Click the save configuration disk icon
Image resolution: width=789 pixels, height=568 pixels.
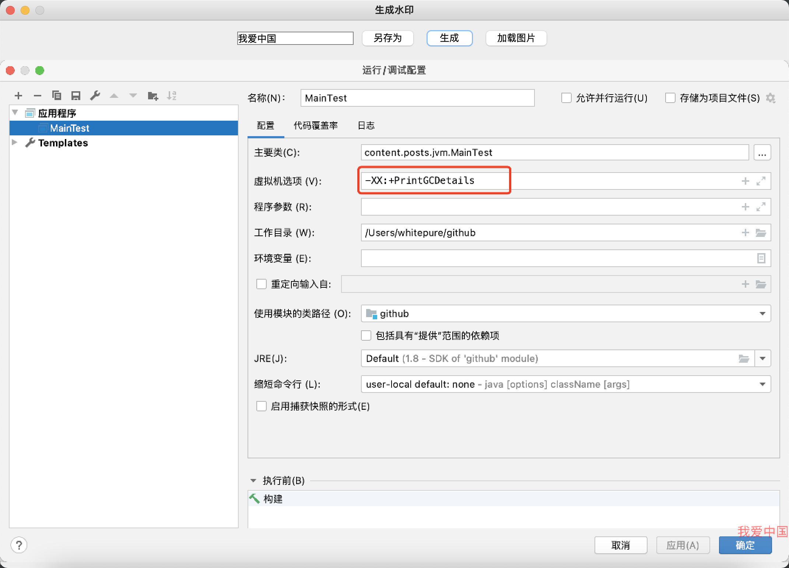pos(76,96)
